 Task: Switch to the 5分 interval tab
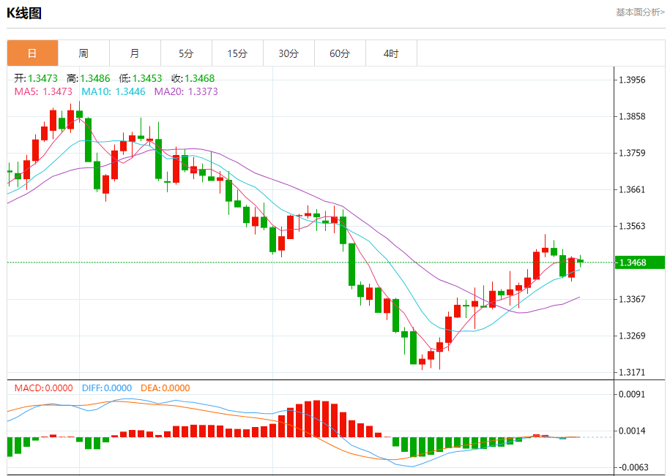(x=186, y=53)
